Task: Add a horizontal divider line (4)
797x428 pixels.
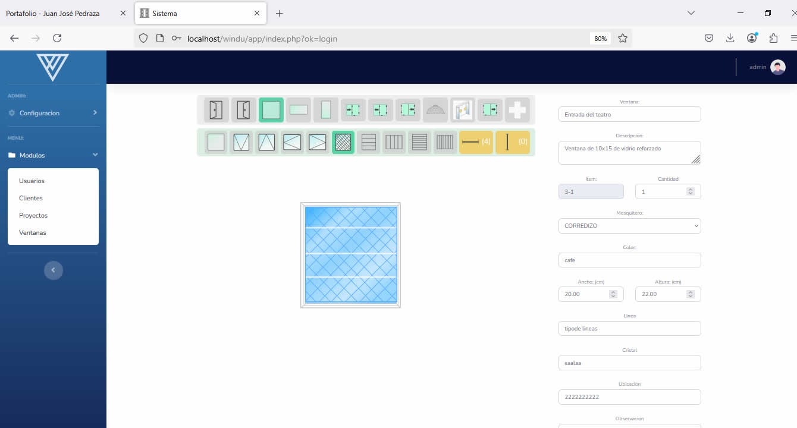Action: 476,142
